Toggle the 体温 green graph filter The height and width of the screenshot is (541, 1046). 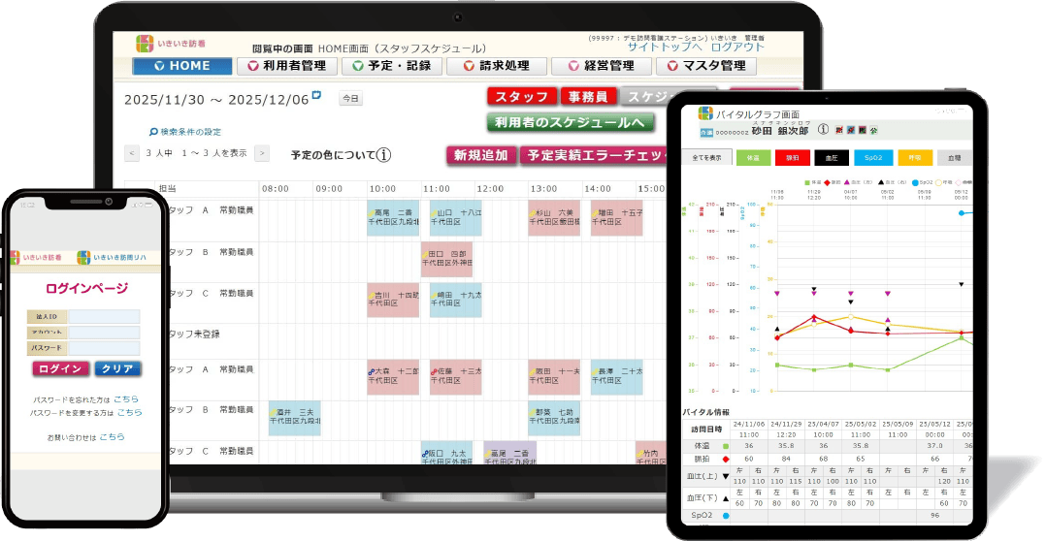[x=754, y=158]
